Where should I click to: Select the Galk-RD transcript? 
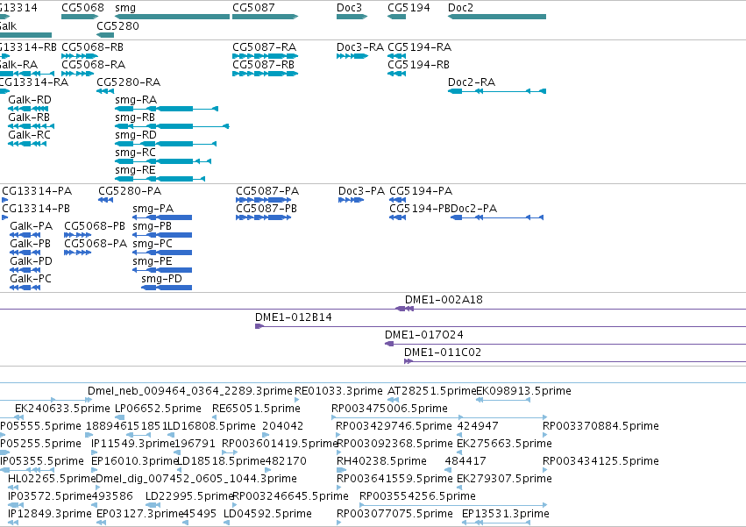click(28, 109)
